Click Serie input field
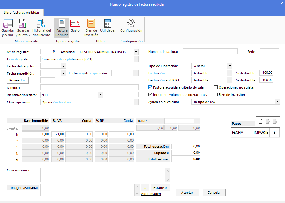 coord(269,51)
